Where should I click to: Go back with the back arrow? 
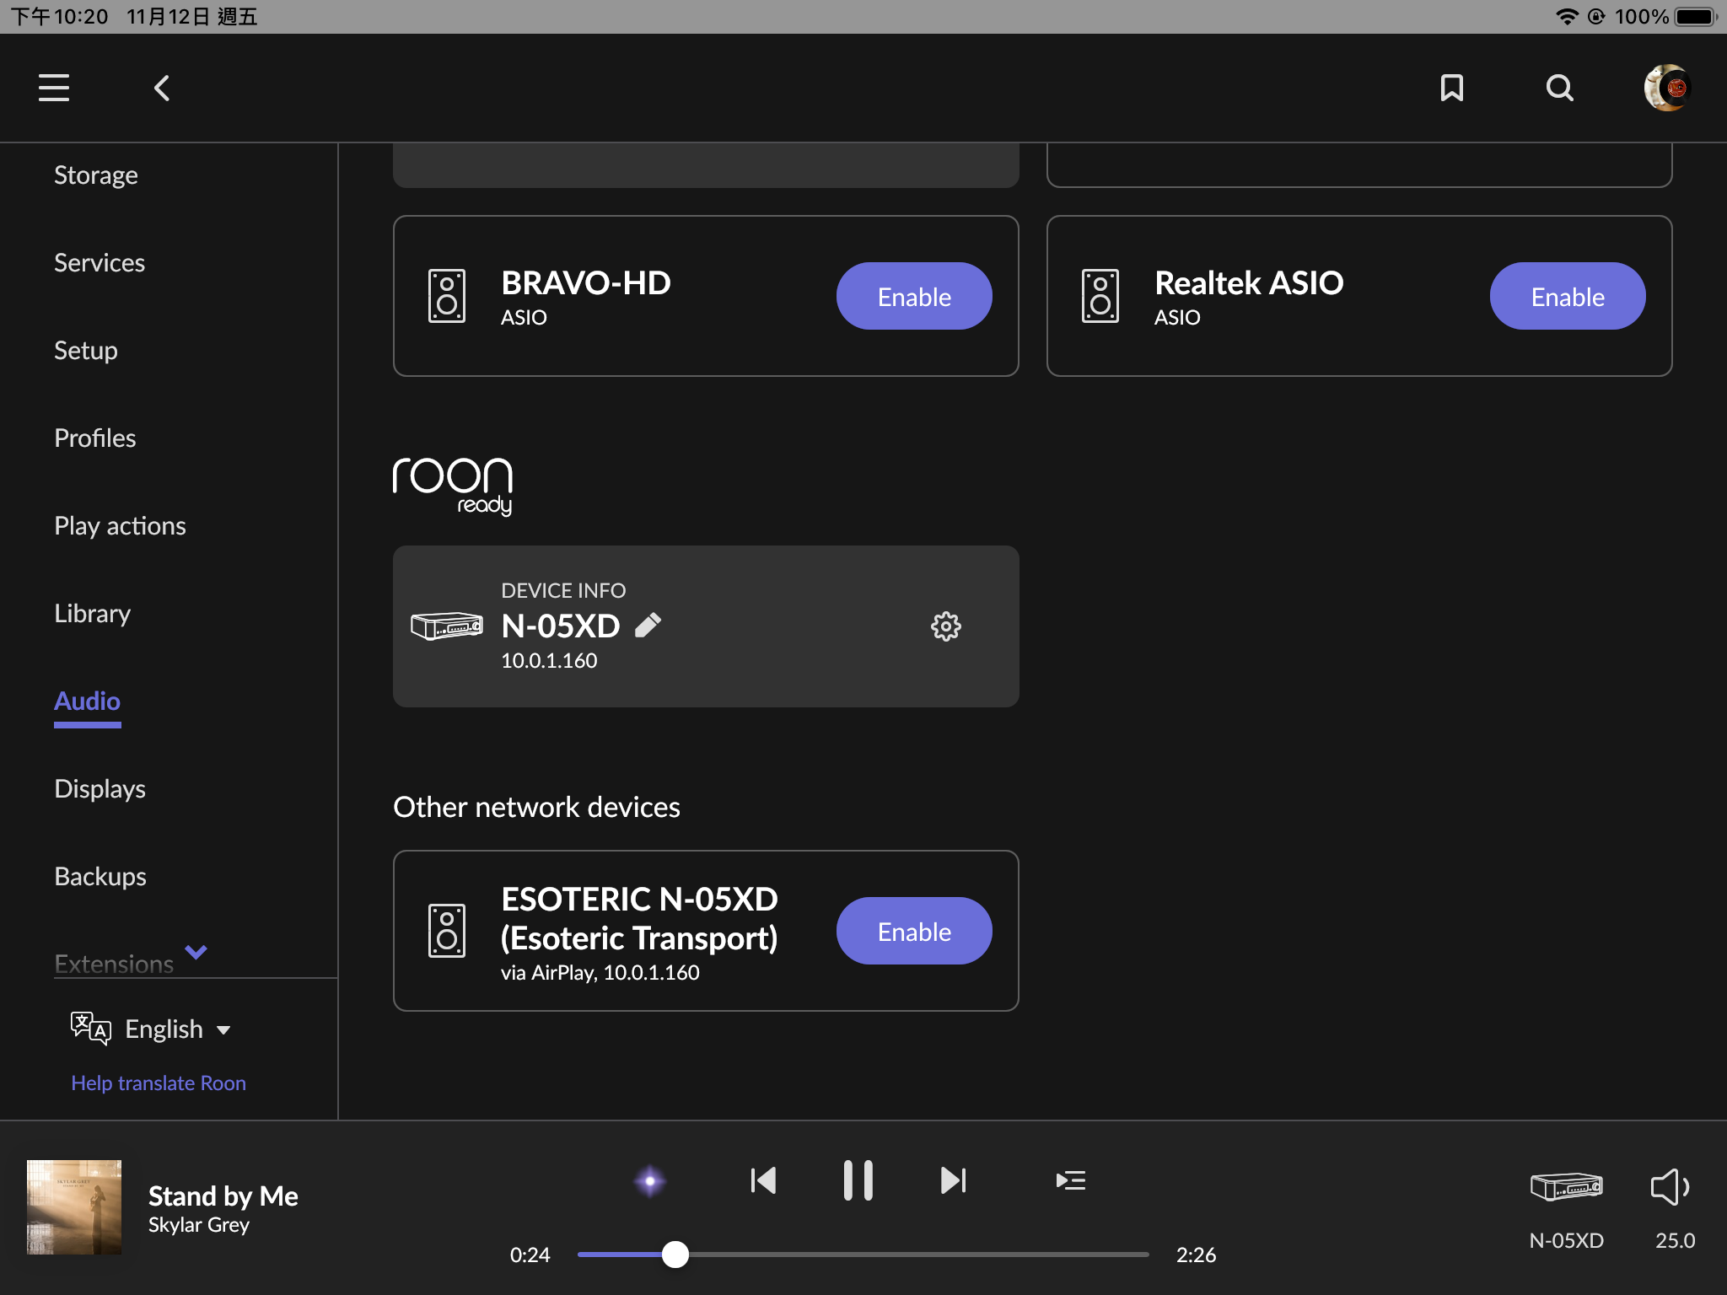click(162, 88)
